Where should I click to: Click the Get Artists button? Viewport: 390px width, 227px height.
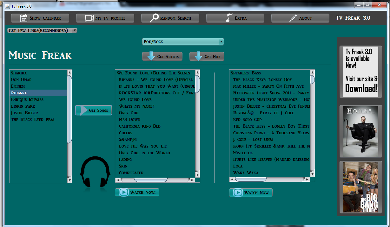(x=162, y=56)
